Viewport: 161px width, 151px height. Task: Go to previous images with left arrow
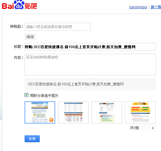145,128
